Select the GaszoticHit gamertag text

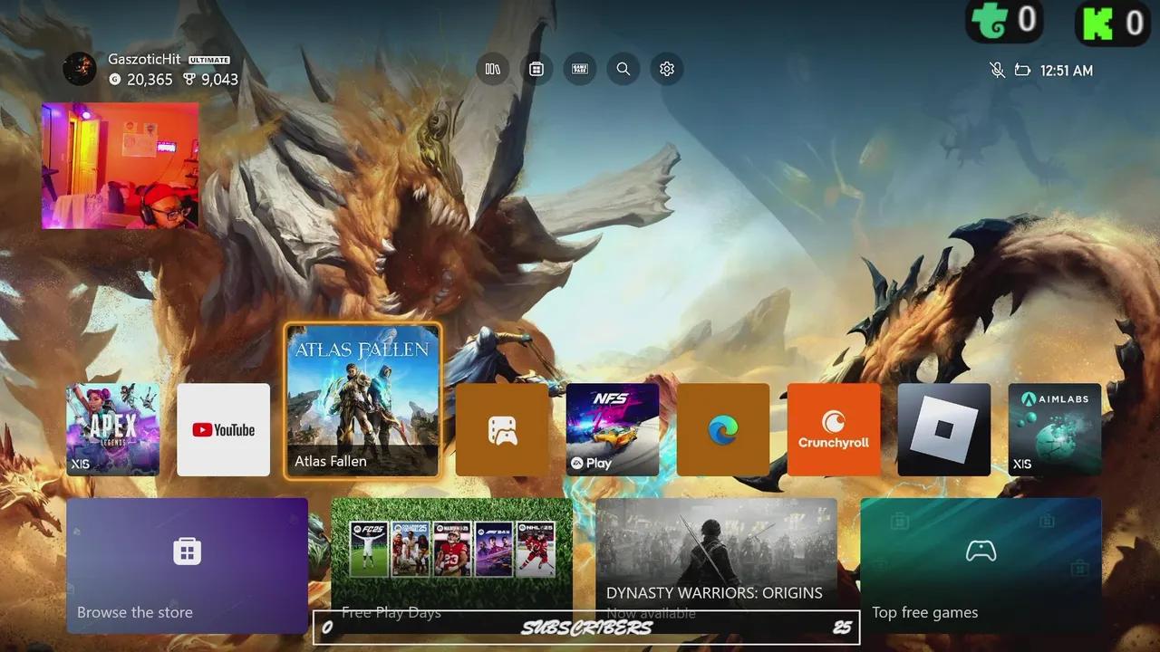tap(144, 60)
